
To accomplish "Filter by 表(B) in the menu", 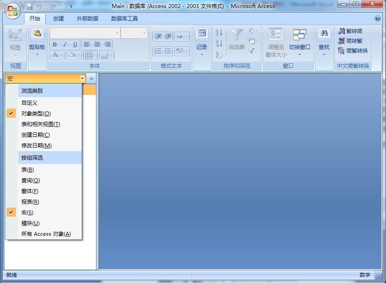I will tap(43, 170).
